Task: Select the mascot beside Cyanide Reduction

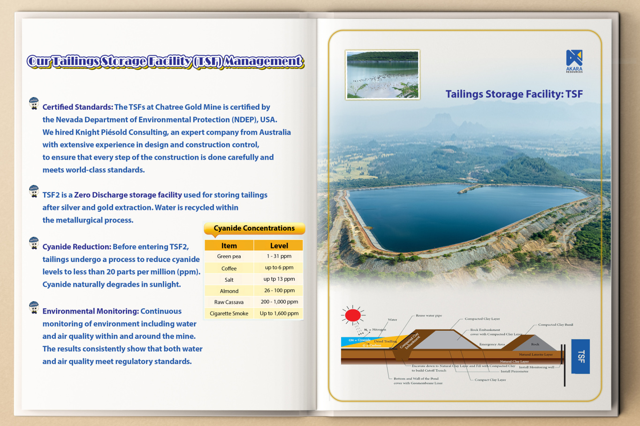Action: click(33, 243)
